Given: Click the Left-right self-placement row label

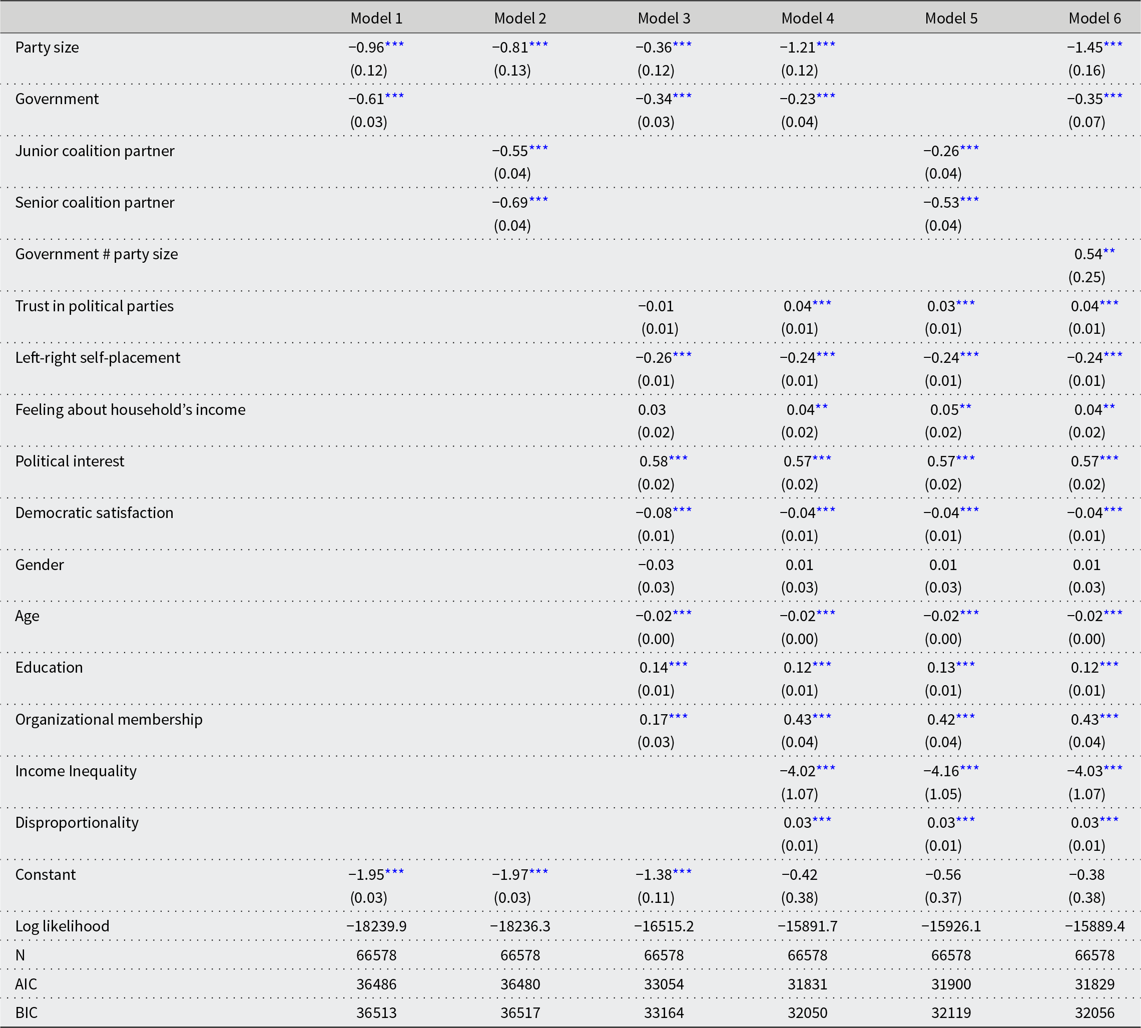Looking at the screenshot, I should (x=98, y=357).
